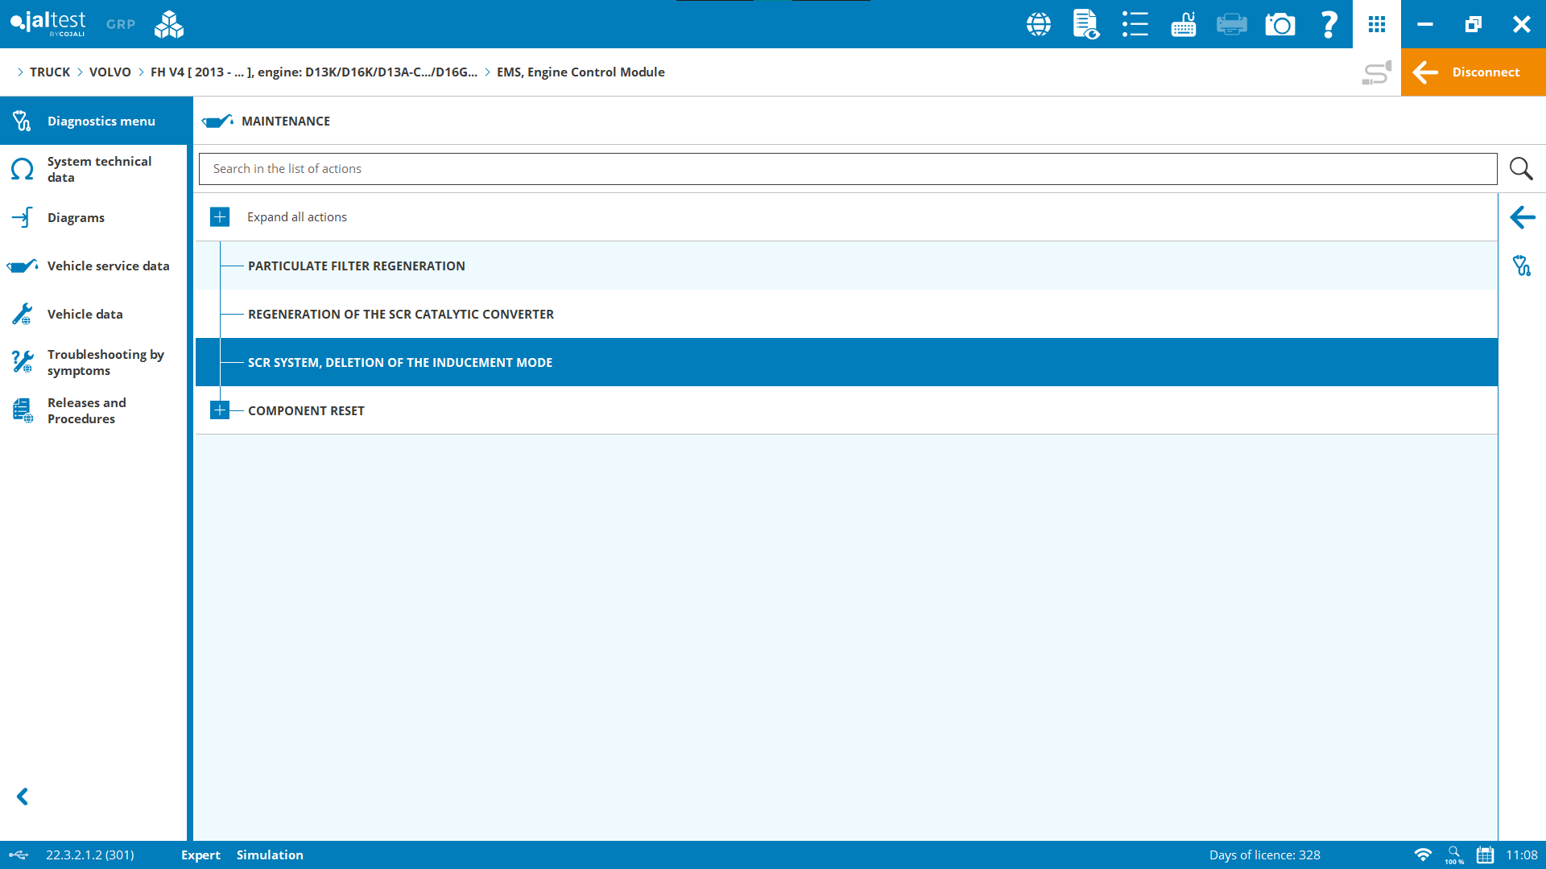Open System technical data
Viewport: 1546px width, 869px height.
[93, 169]
